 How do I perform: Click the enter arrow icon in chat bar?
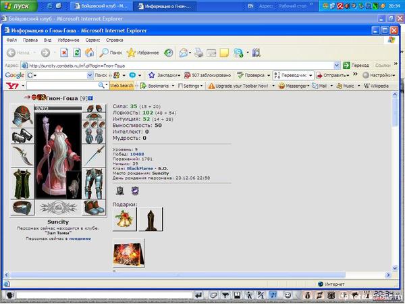point(198,295)
